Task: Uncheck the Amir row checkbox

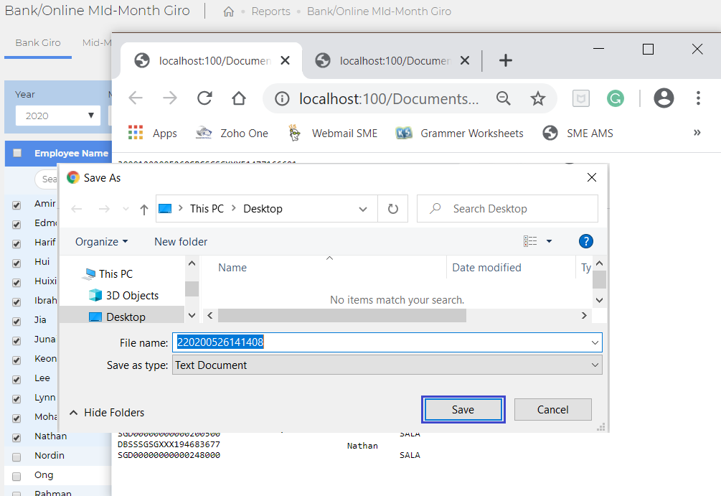Action: point(17,205)
